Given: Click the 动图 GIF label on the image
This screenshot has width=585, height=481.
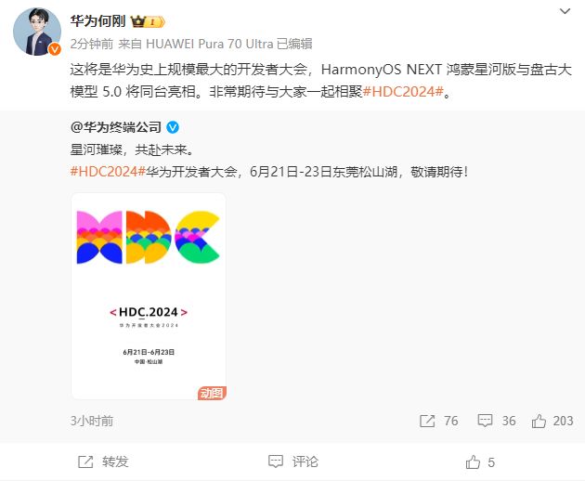Looking at the screenshot, I should 212,393.
